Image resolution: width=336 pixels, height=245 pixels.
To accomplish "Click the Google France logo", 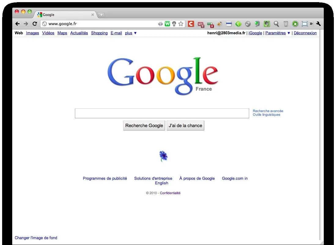I will [x=163, y=76].
